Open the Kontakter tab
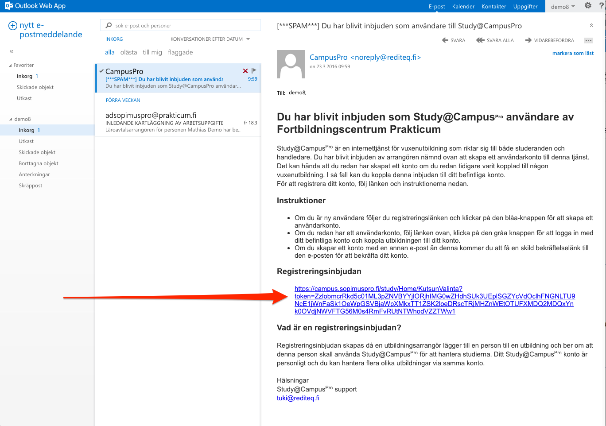 494,7
